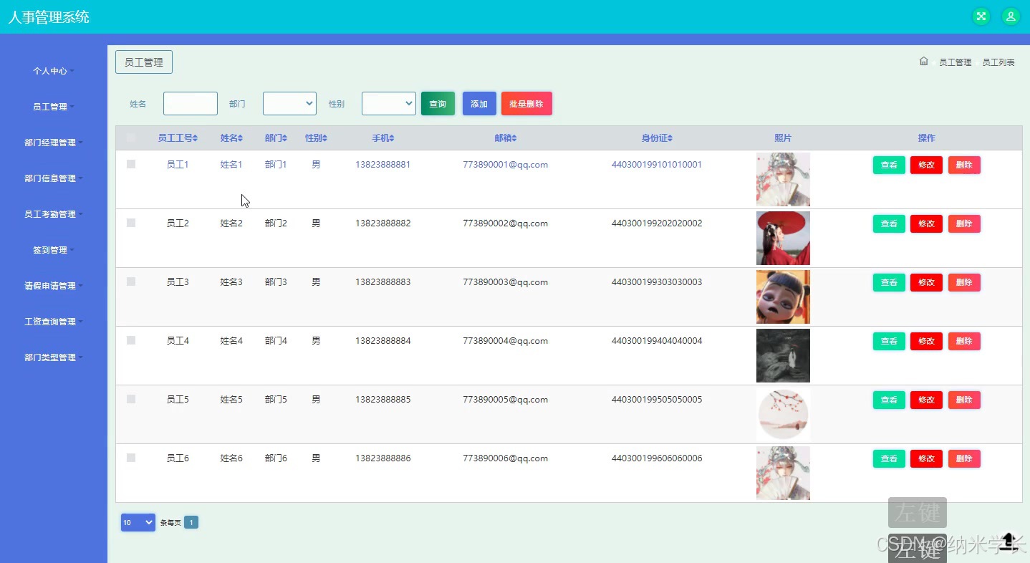Expand 工资查询管理 sidebar menu
This screenshot has height=563, width=1030.
pyautogui.click(x=53, y=322)
